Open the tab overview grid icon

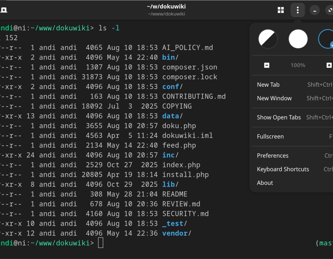coord(280,10)
